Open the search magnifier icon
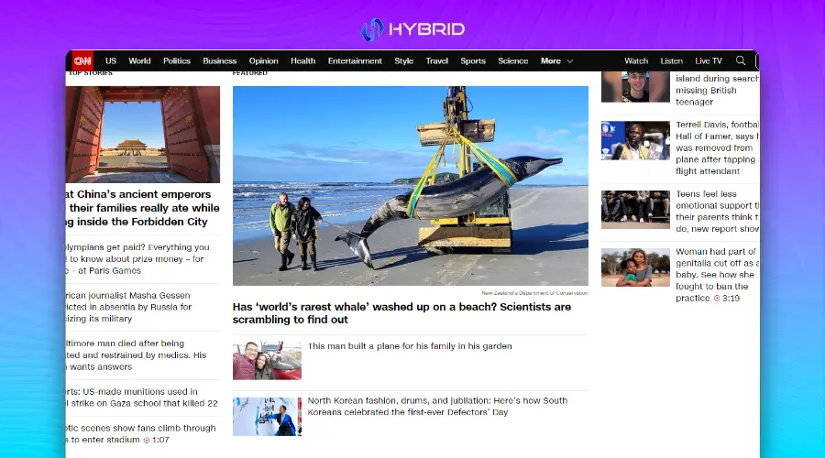 [741, 61]
